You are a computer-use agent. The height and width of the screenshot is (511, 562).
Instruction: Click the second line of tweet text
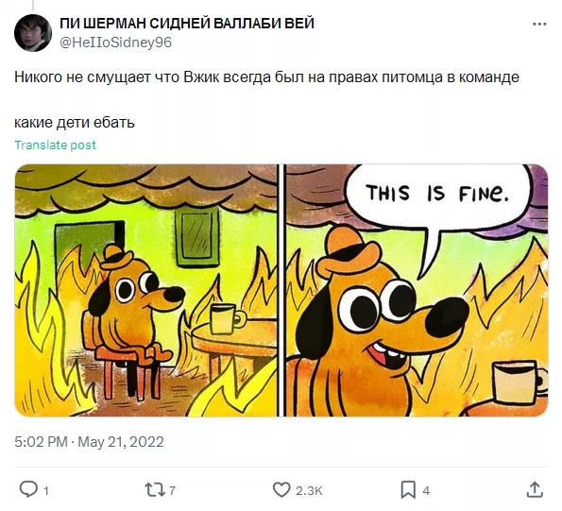75,123
